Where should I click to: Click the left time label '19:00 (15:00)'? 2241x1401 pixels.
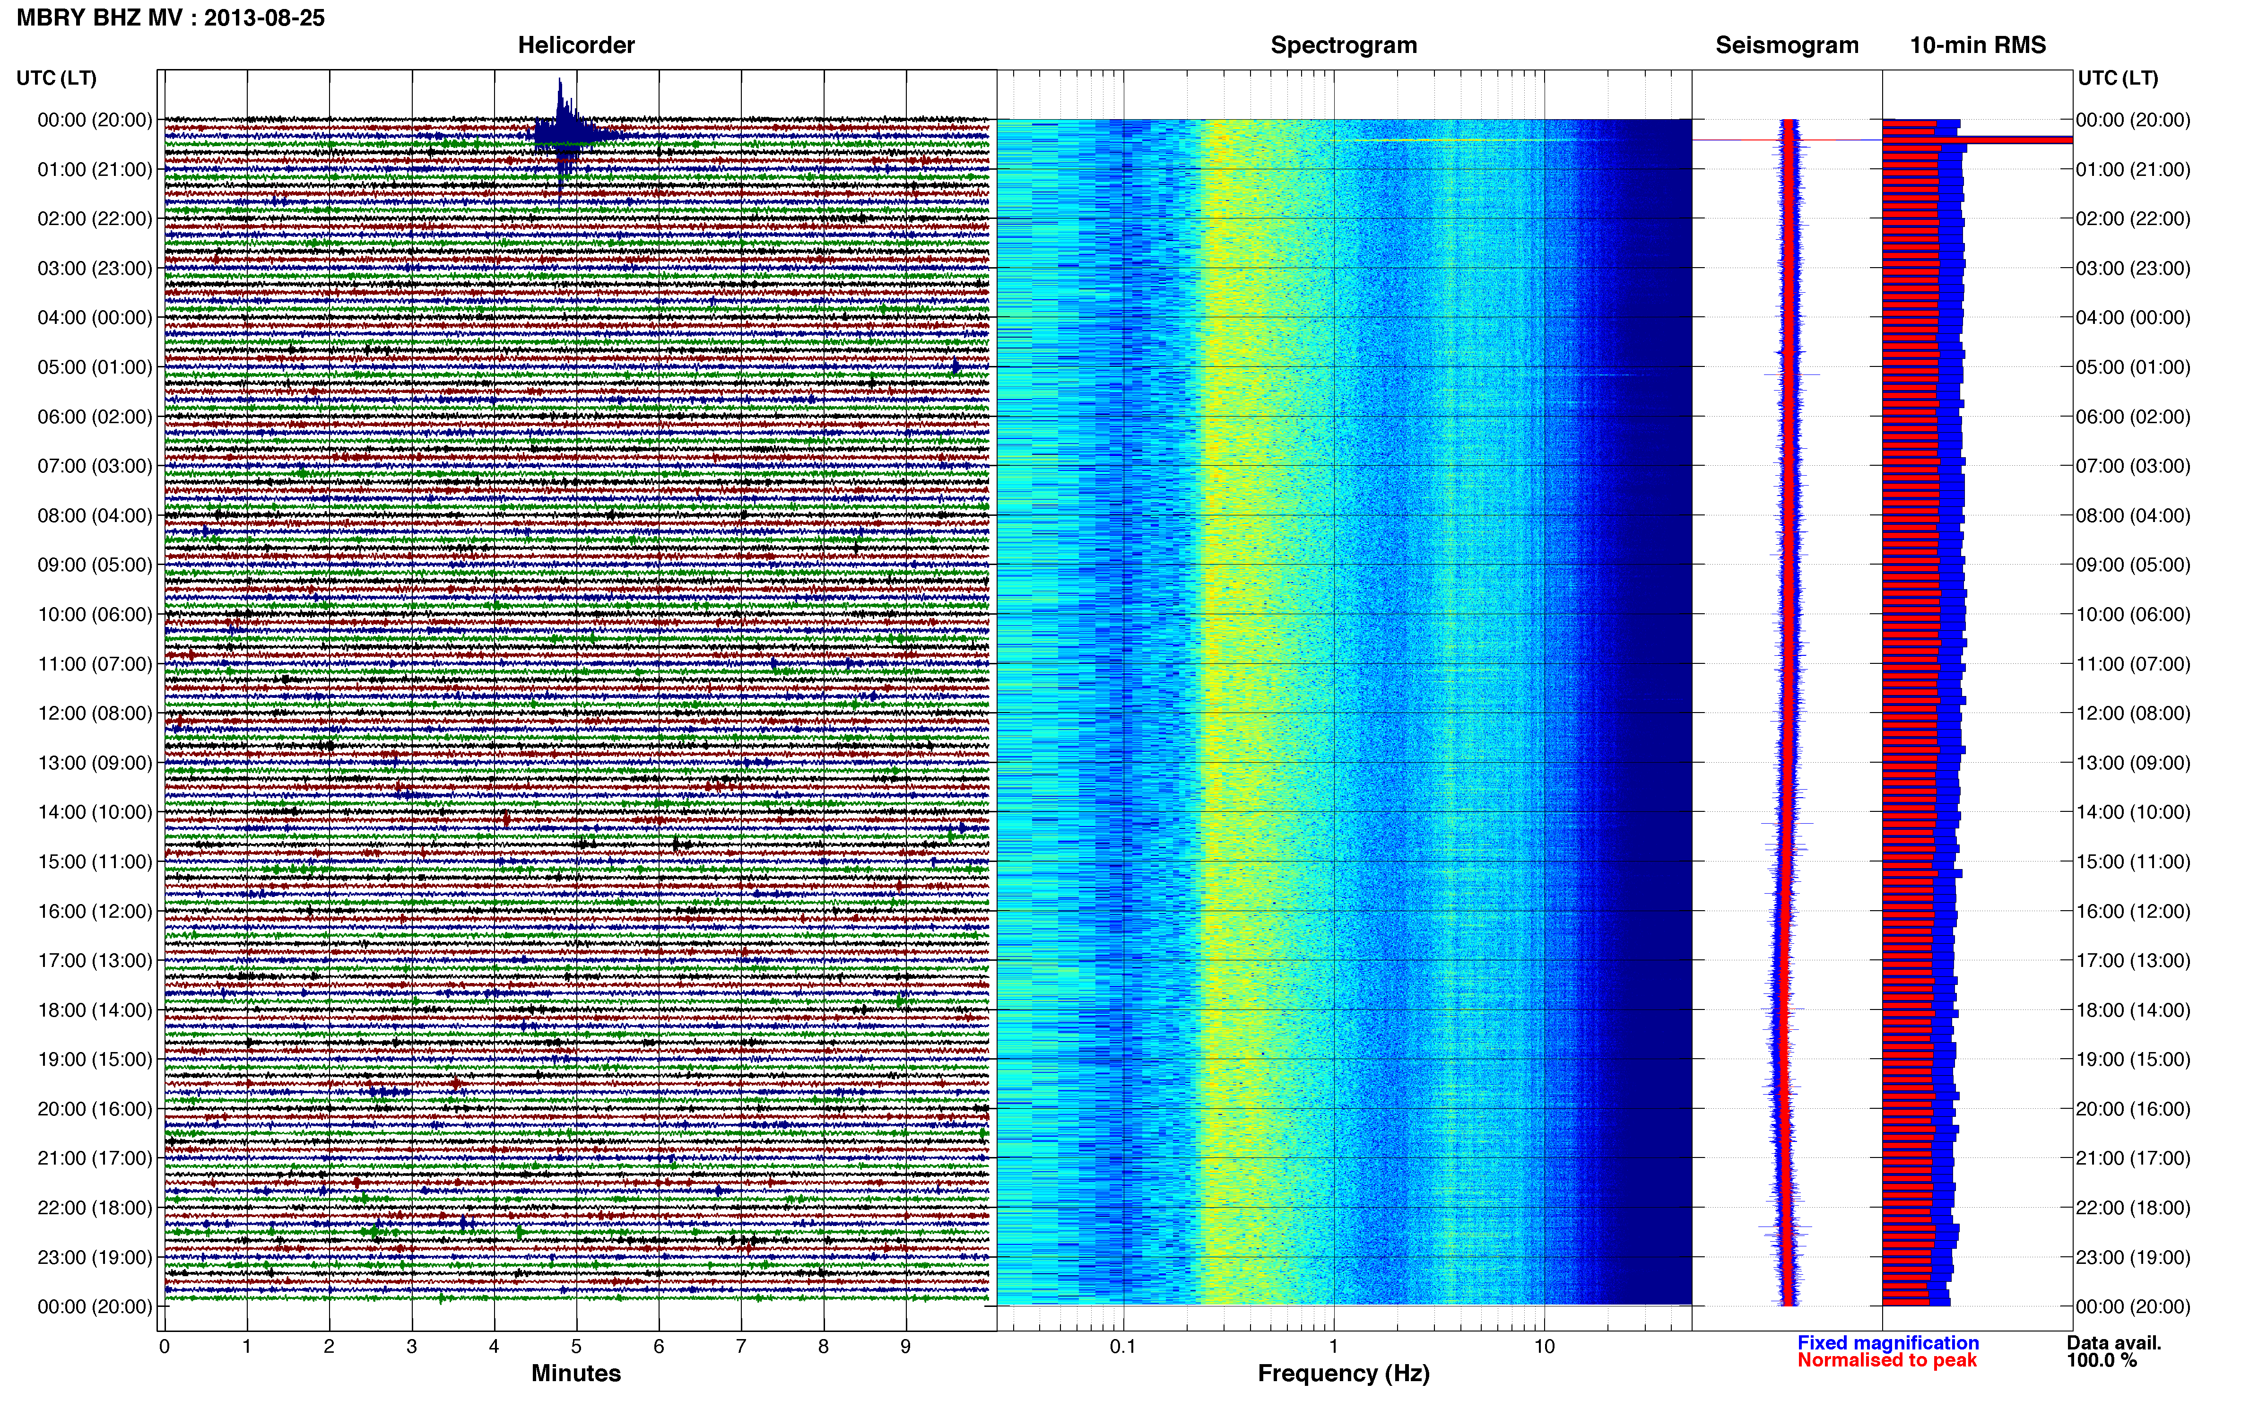click(95, 1059)
